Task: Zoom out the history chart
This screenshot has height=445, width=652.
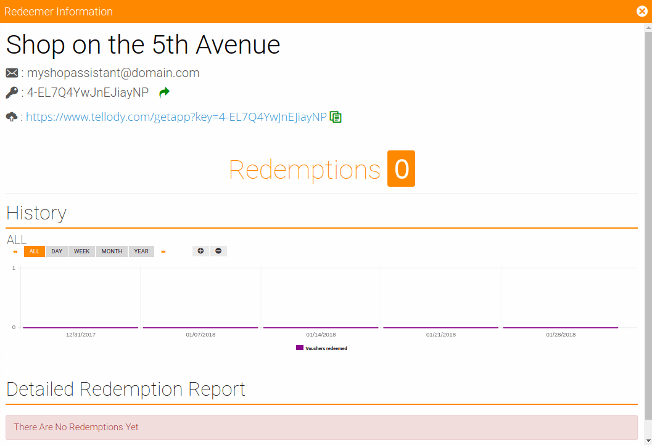Action: [218, 251]
